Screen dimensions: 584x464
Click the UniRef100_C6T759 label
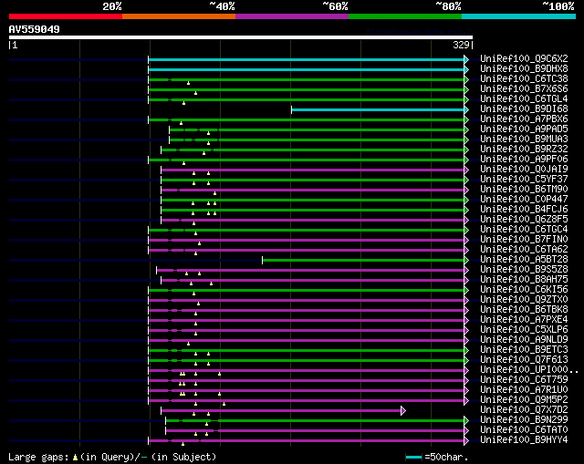pos(524,380)
